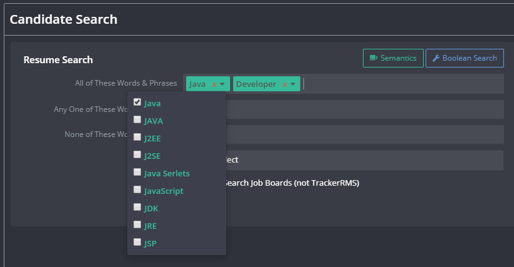The image size is (514, 267).
Task: Check the JavaScript checkbox
Action: [x=137, y=190]
